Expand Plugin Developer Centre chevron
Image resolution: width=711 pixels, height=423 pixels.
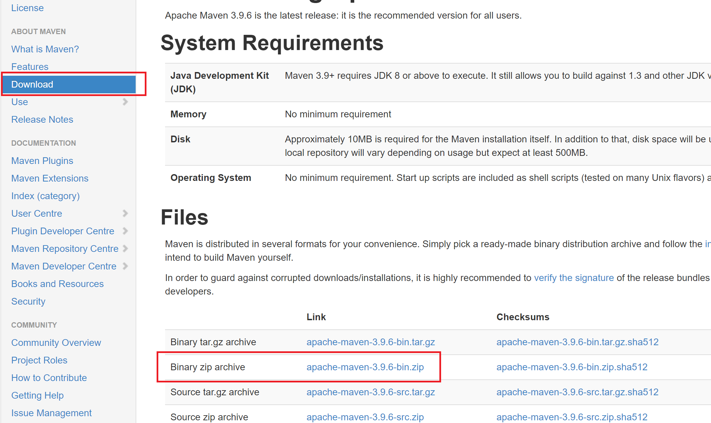pos(125,231)
